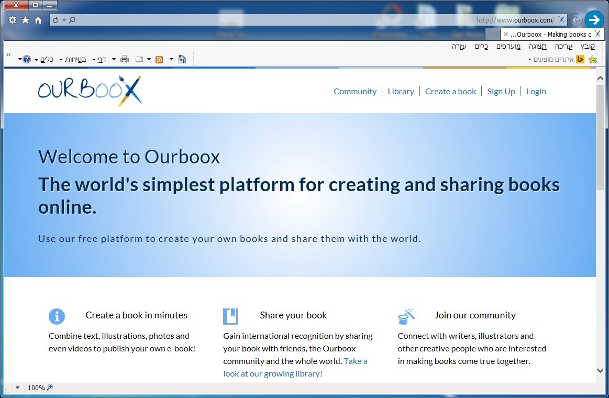609x398 pixels.
Task: Click the Help question mark icon
Action: (x=26, y=59)
